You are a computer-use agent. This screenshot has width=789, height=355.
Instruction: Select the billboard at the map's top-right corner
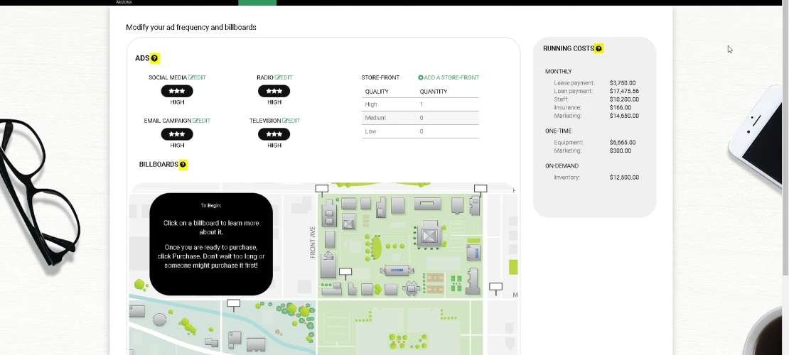[481, 190]
